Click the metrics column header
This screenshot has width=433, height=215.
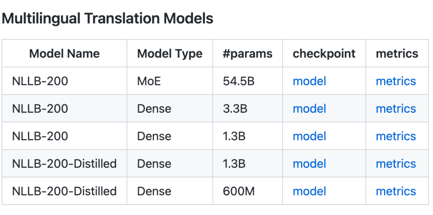(397, 54)
